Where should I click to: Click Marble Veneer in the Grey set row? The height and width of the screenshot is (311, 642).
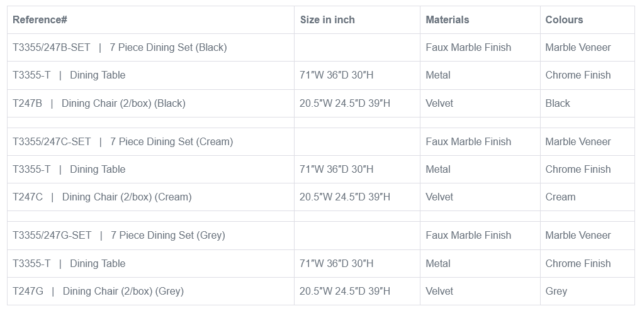click(x=578, y=235)
